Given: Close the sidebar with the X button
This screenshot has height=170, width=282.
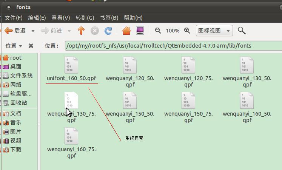Looking at the screenshot, I should coord(31,46).
